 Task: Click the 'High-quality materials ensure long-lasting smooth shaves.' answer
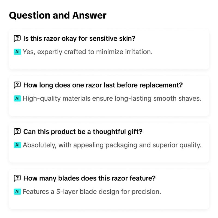click(x=112, y=99)
